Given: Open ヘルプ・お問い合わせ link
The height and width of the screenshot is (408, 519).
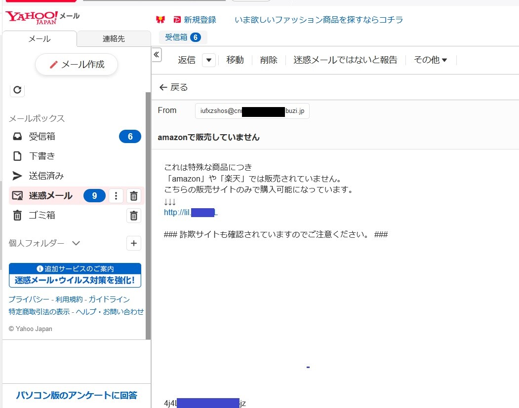Looking at the screenshot, I should pyautogui.click(x=110, y=312).
